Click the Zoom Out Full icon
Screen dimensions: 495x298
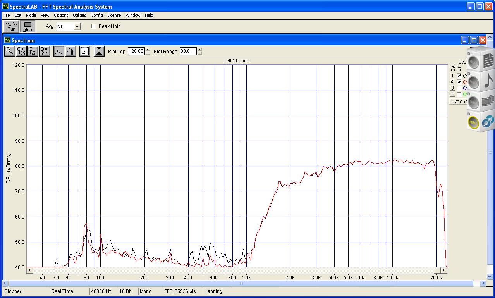pyautogui.click(x=45, y=51)
